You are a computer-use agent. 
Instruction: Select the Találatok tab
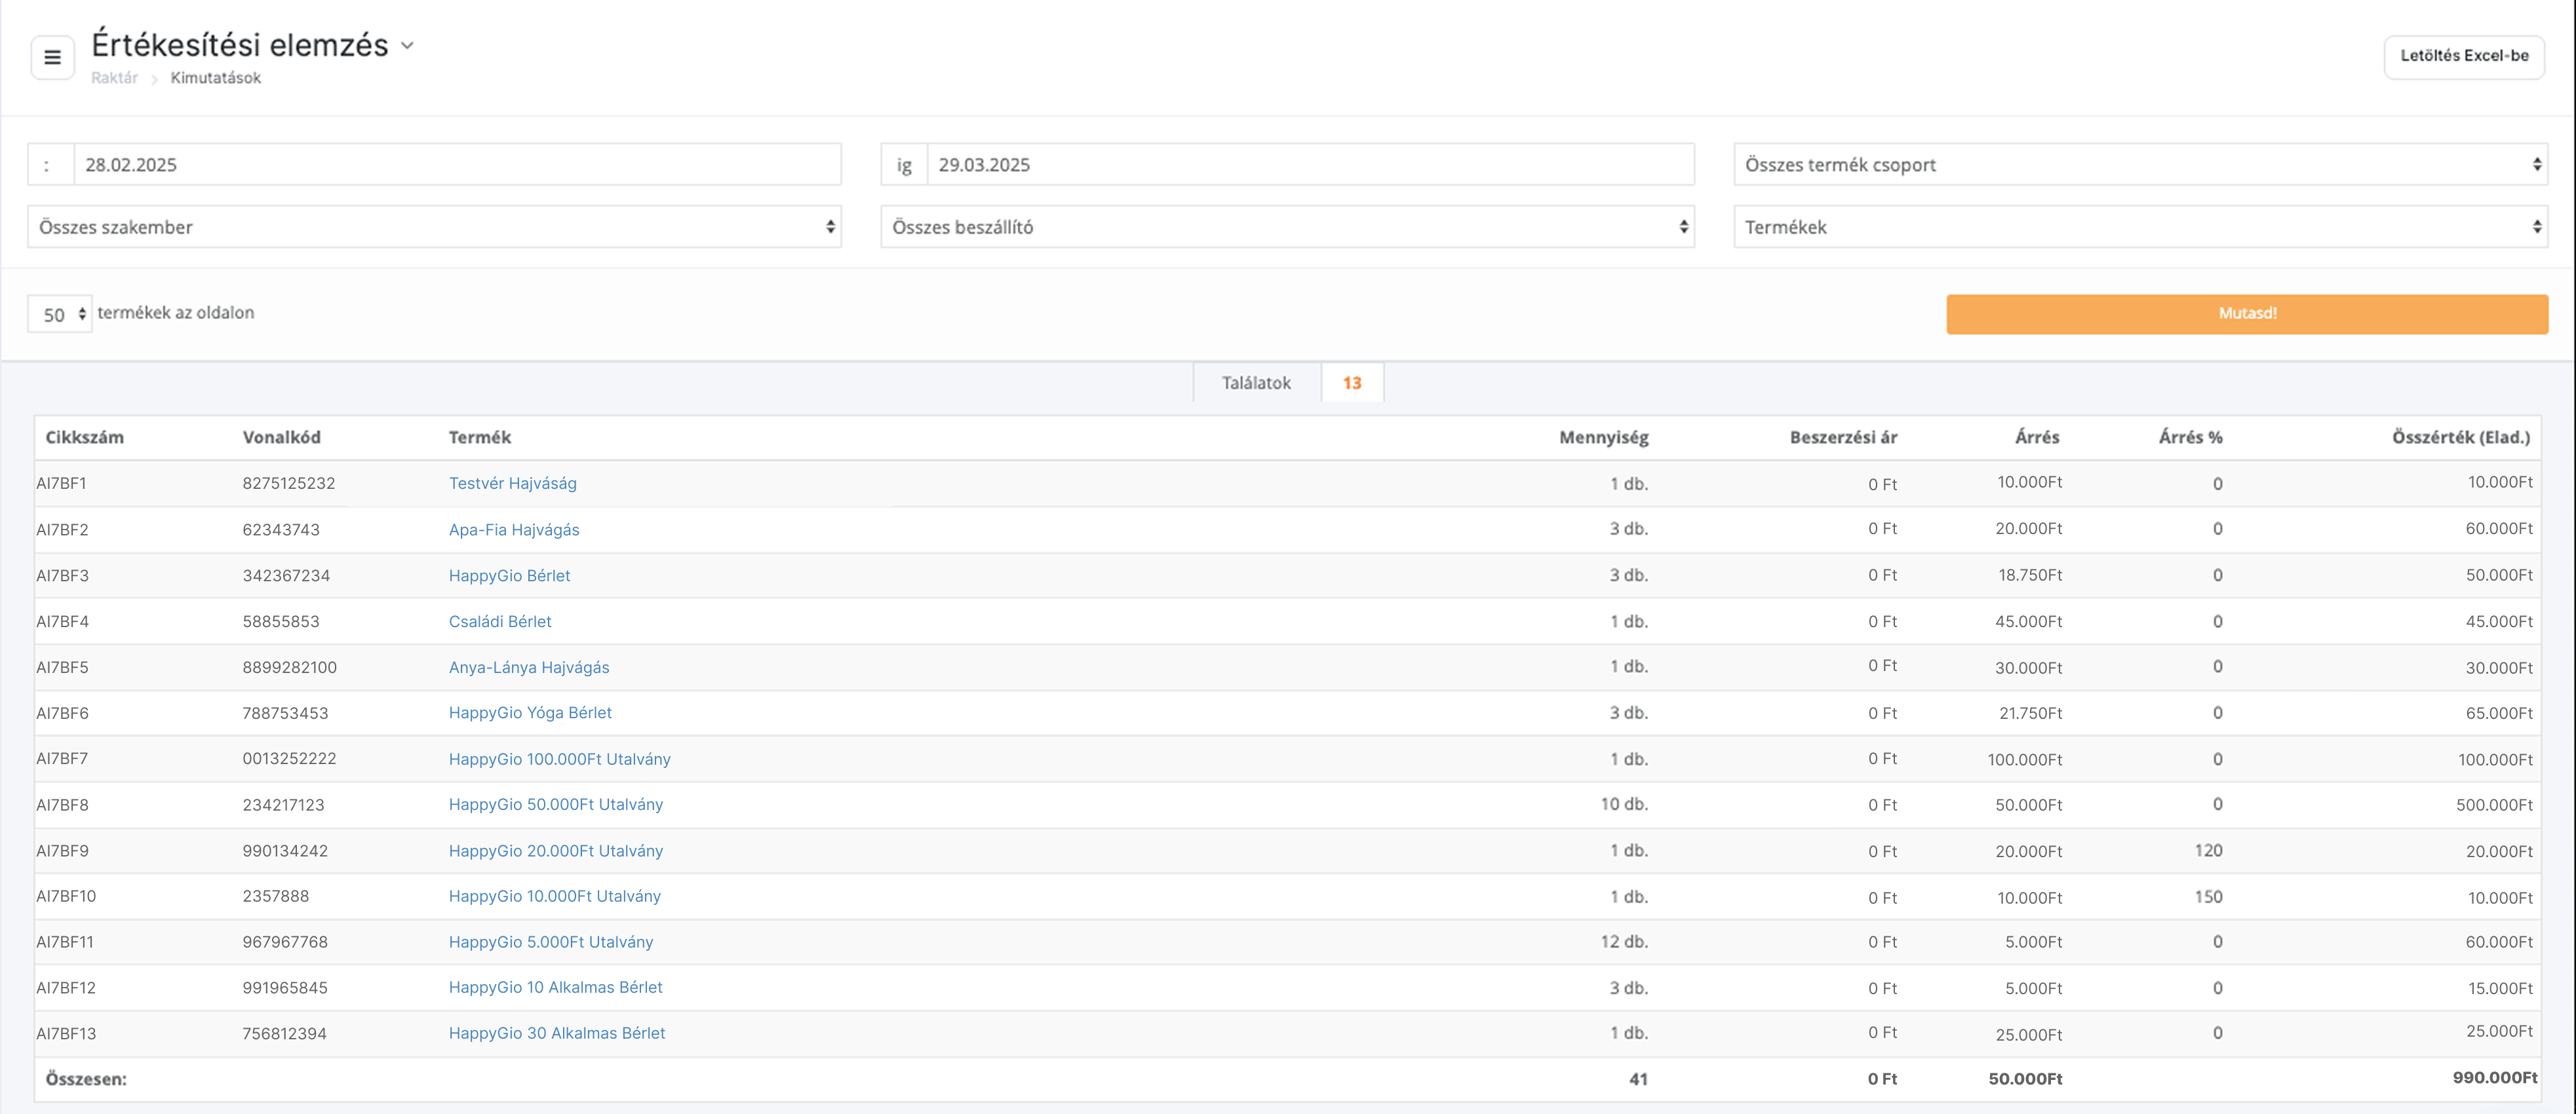tap(1256, 383)
